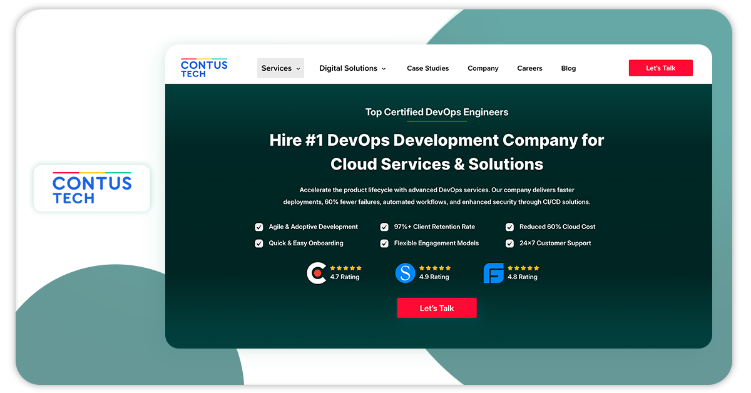Toggle the Reduced 60% Cloud Cost checkbox

pos(509,227)
